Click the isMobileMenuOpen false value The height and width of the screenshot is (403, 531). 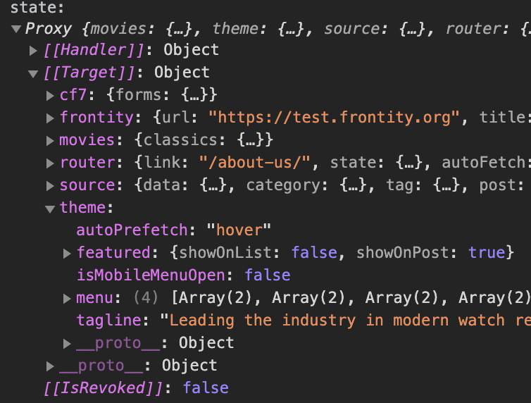[267, 275]
